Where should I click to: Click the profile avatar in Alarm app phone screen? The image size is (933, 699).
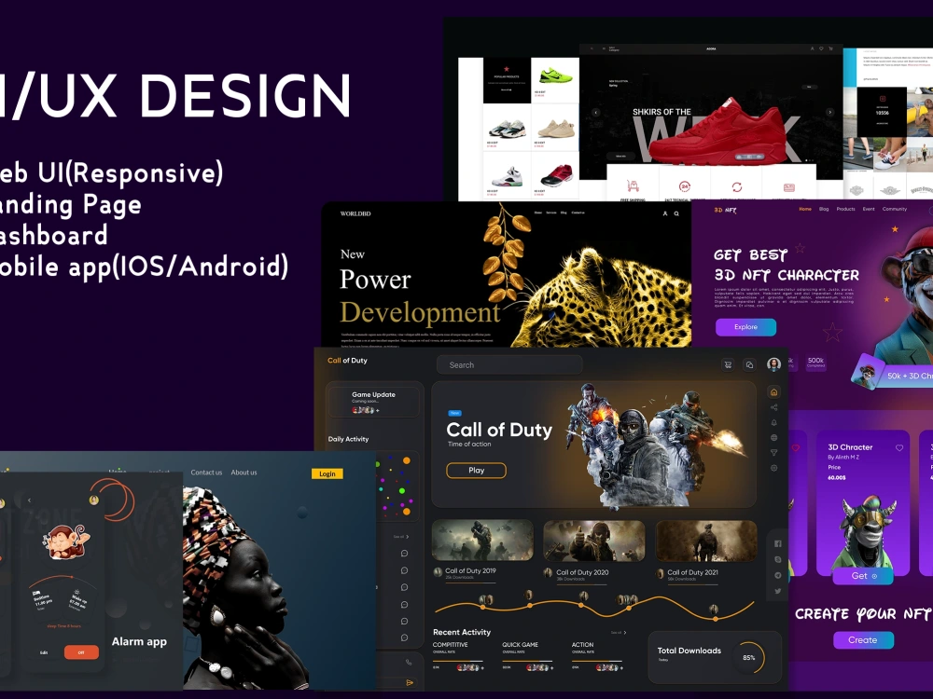click(93, 500)
